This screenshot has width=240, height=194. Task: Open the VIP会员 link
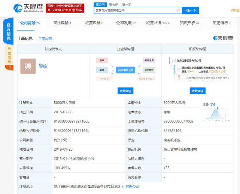(235, 10)
